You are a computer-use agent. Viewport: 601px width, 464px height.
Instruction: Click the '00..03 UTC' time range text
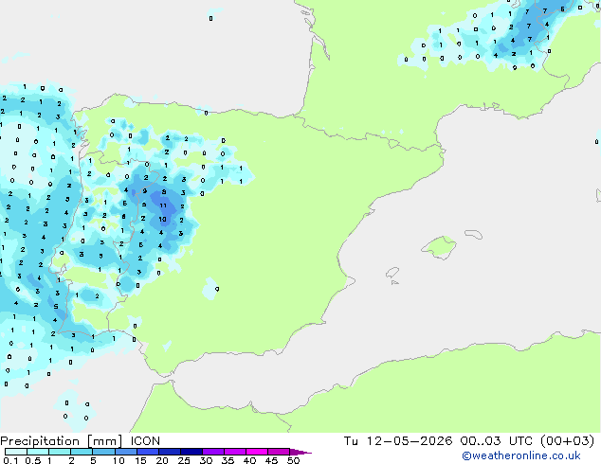tap(497, 441)
